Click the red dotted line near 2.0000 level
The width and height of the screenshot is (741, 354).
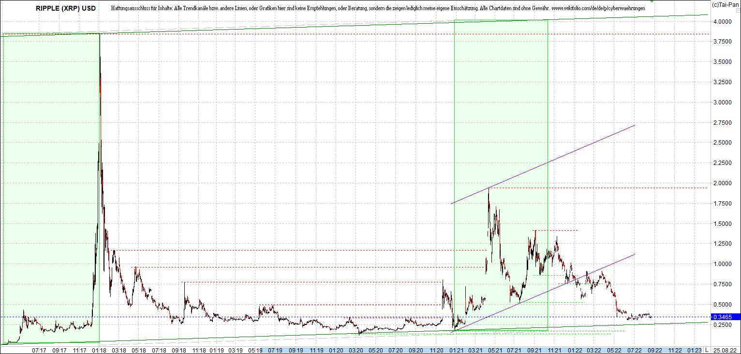[x=598, y=188]
